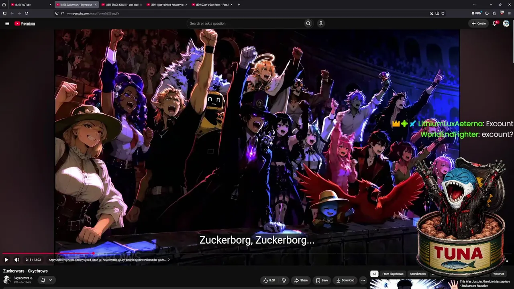
Task: Select the From Skyebrows chip
Action: (393, 274)
